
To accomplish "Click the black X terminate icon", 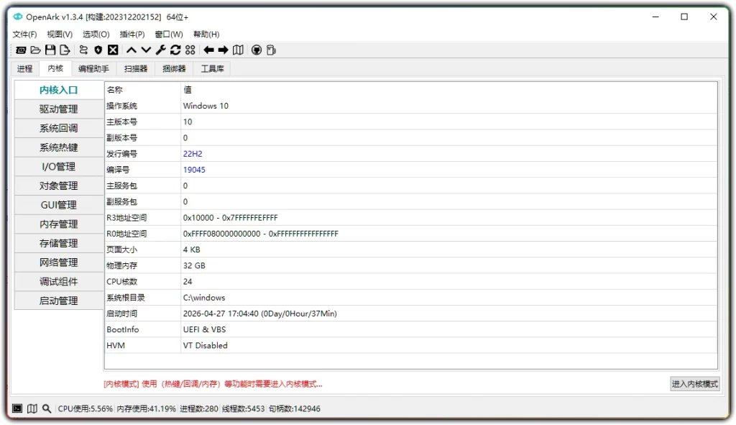I will tap(113, 50).
